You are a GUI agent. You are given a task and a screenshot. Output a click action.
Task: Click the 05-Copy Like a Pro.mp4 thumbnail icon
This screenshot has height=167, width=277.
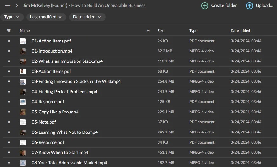23,112
